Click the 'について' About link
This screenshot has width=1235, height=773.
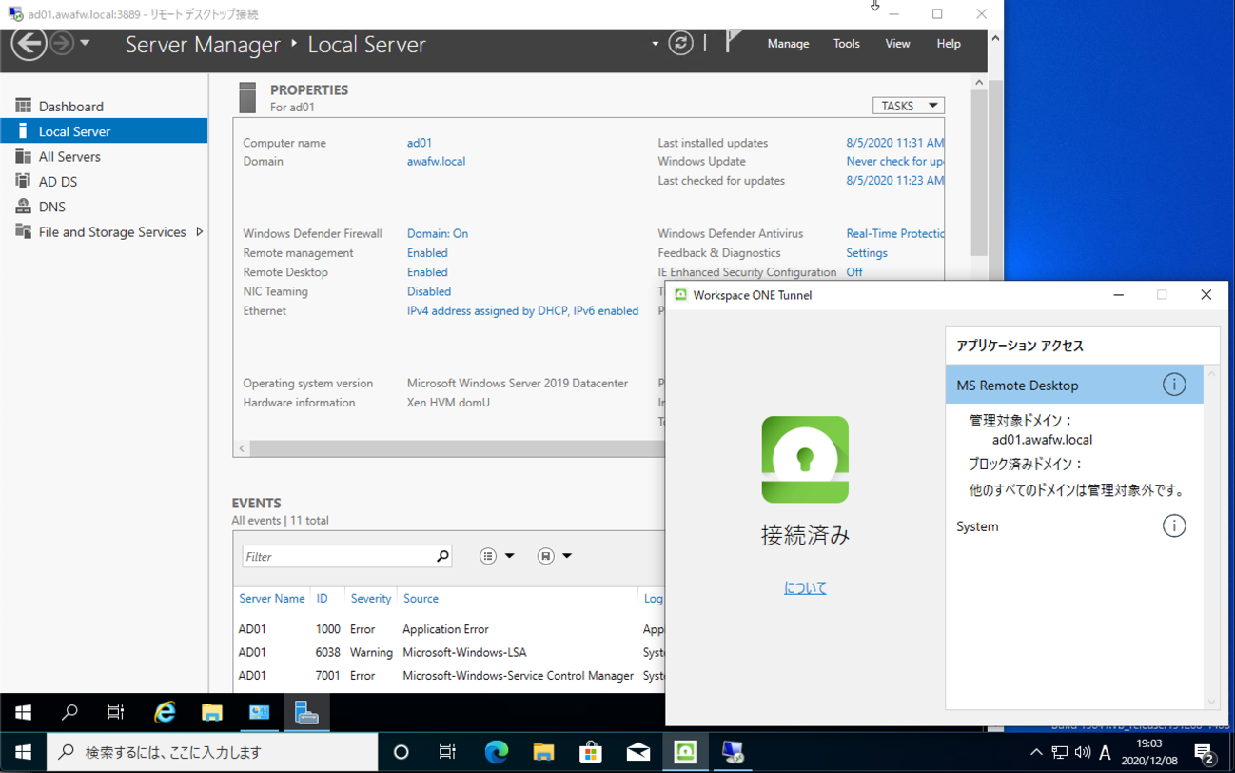point(805,588)
